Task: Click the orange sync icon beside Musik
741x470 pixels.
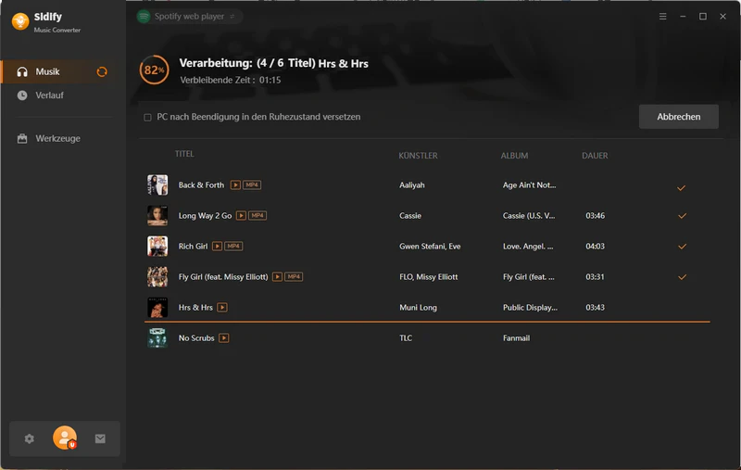Action: coord(102,72)
